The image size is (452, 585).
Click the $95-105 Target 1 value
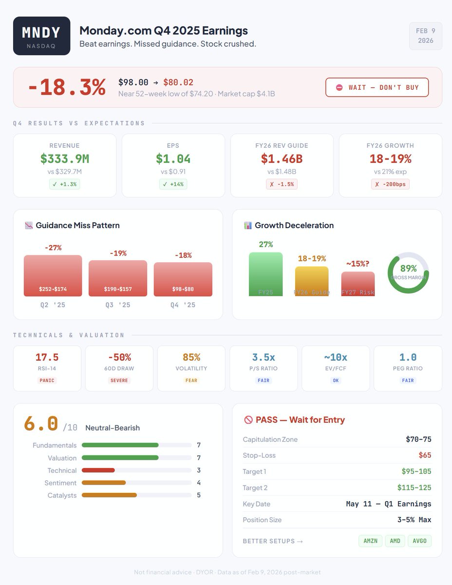coord(416,471)
